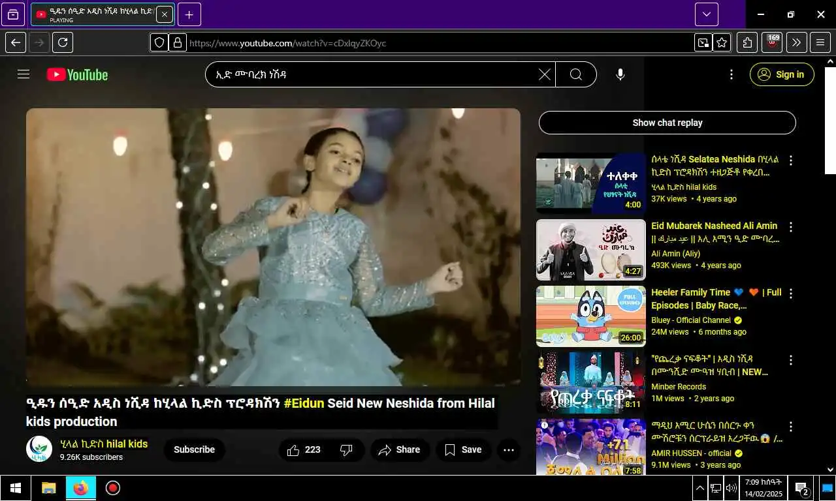Share this video

(x=400, y=449)
